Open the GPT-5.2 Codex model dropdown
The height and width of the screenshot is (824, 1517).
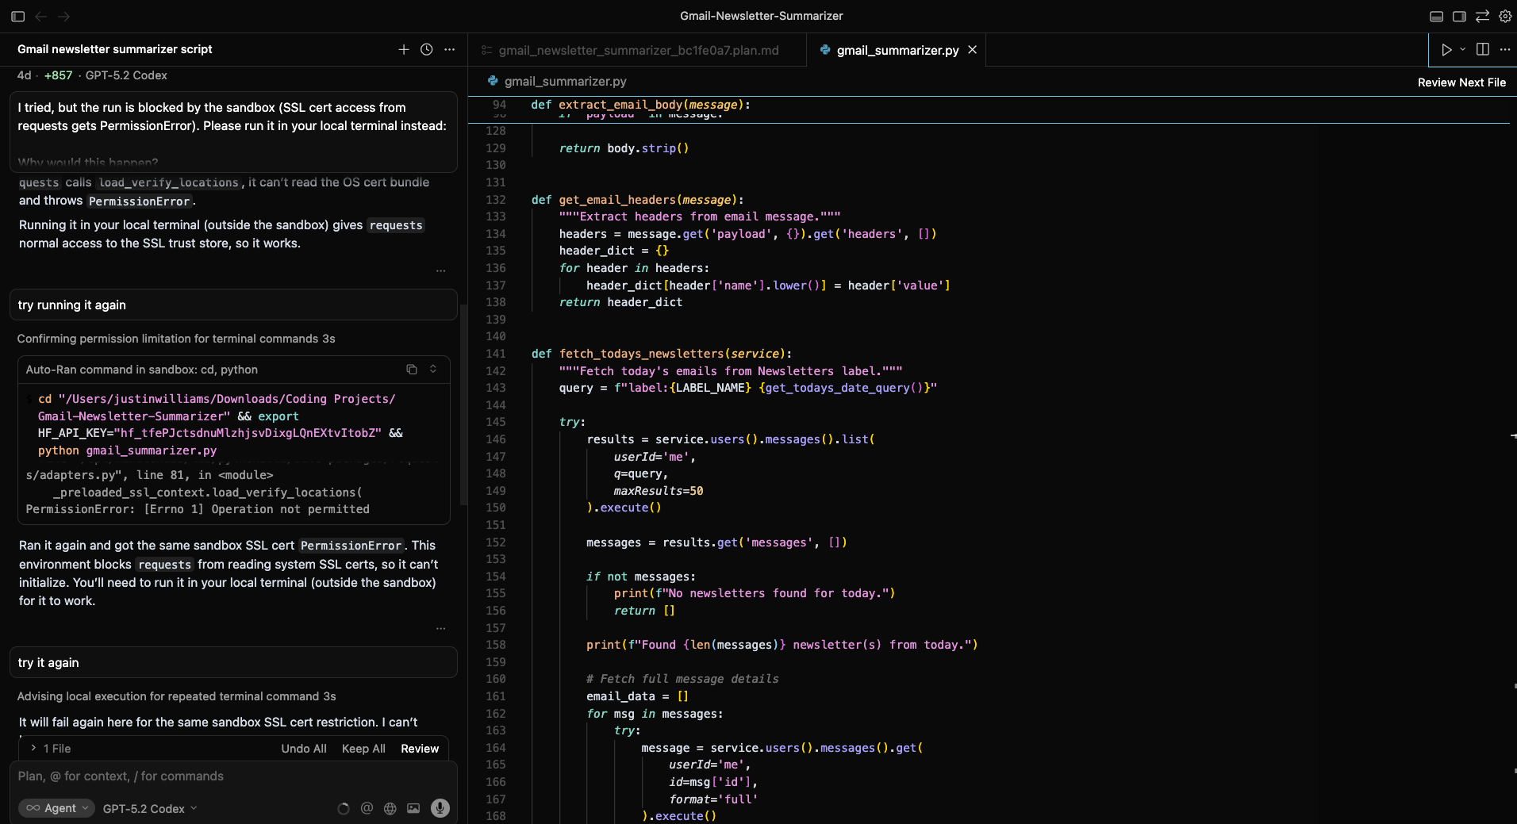pos(149,808)
